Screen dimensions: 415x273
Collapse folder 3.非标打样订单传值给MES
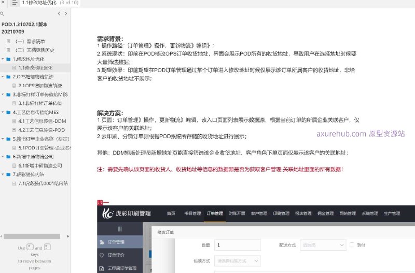coord(3,94)
